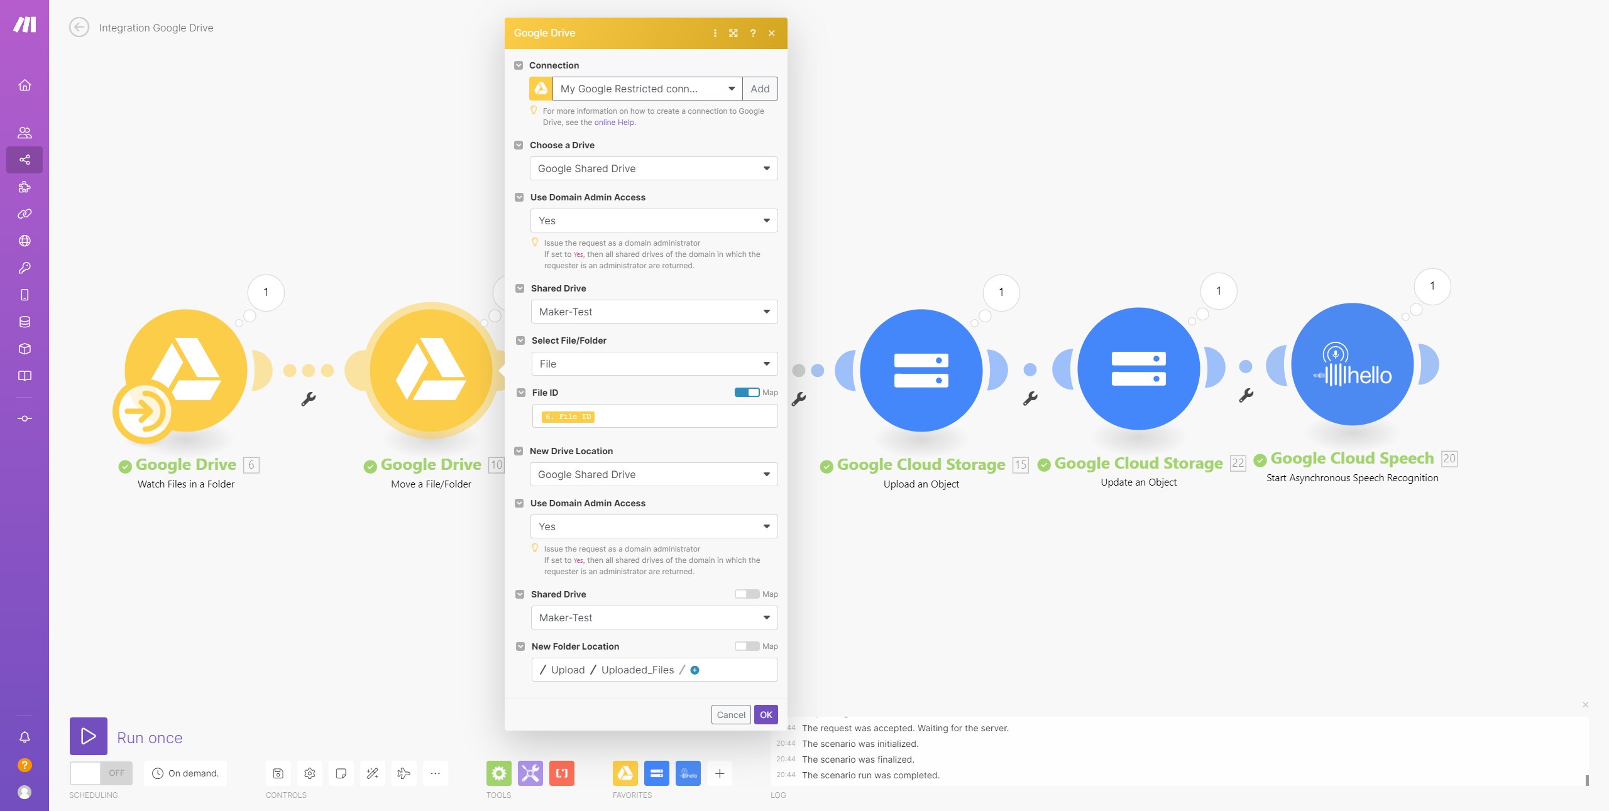Open the online Help link
1609x811 pixels.
(x=614, y=122)
